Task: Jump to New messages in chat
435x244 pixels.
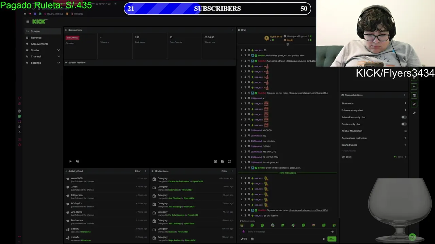Action: point(288,173)
